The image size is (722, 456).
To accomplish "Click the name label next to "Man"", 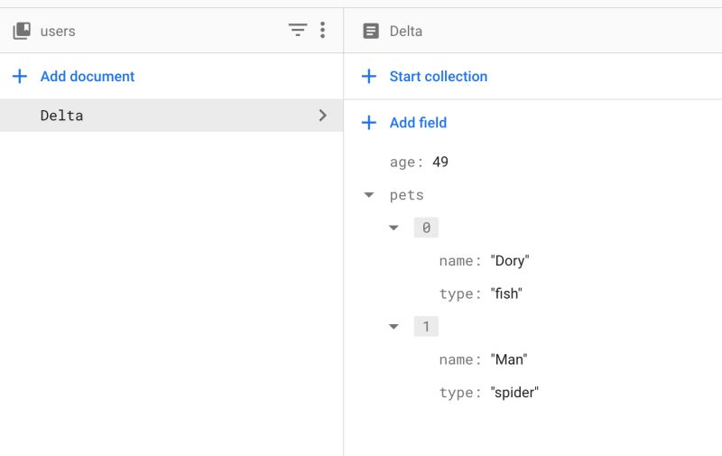I will 460,359.
